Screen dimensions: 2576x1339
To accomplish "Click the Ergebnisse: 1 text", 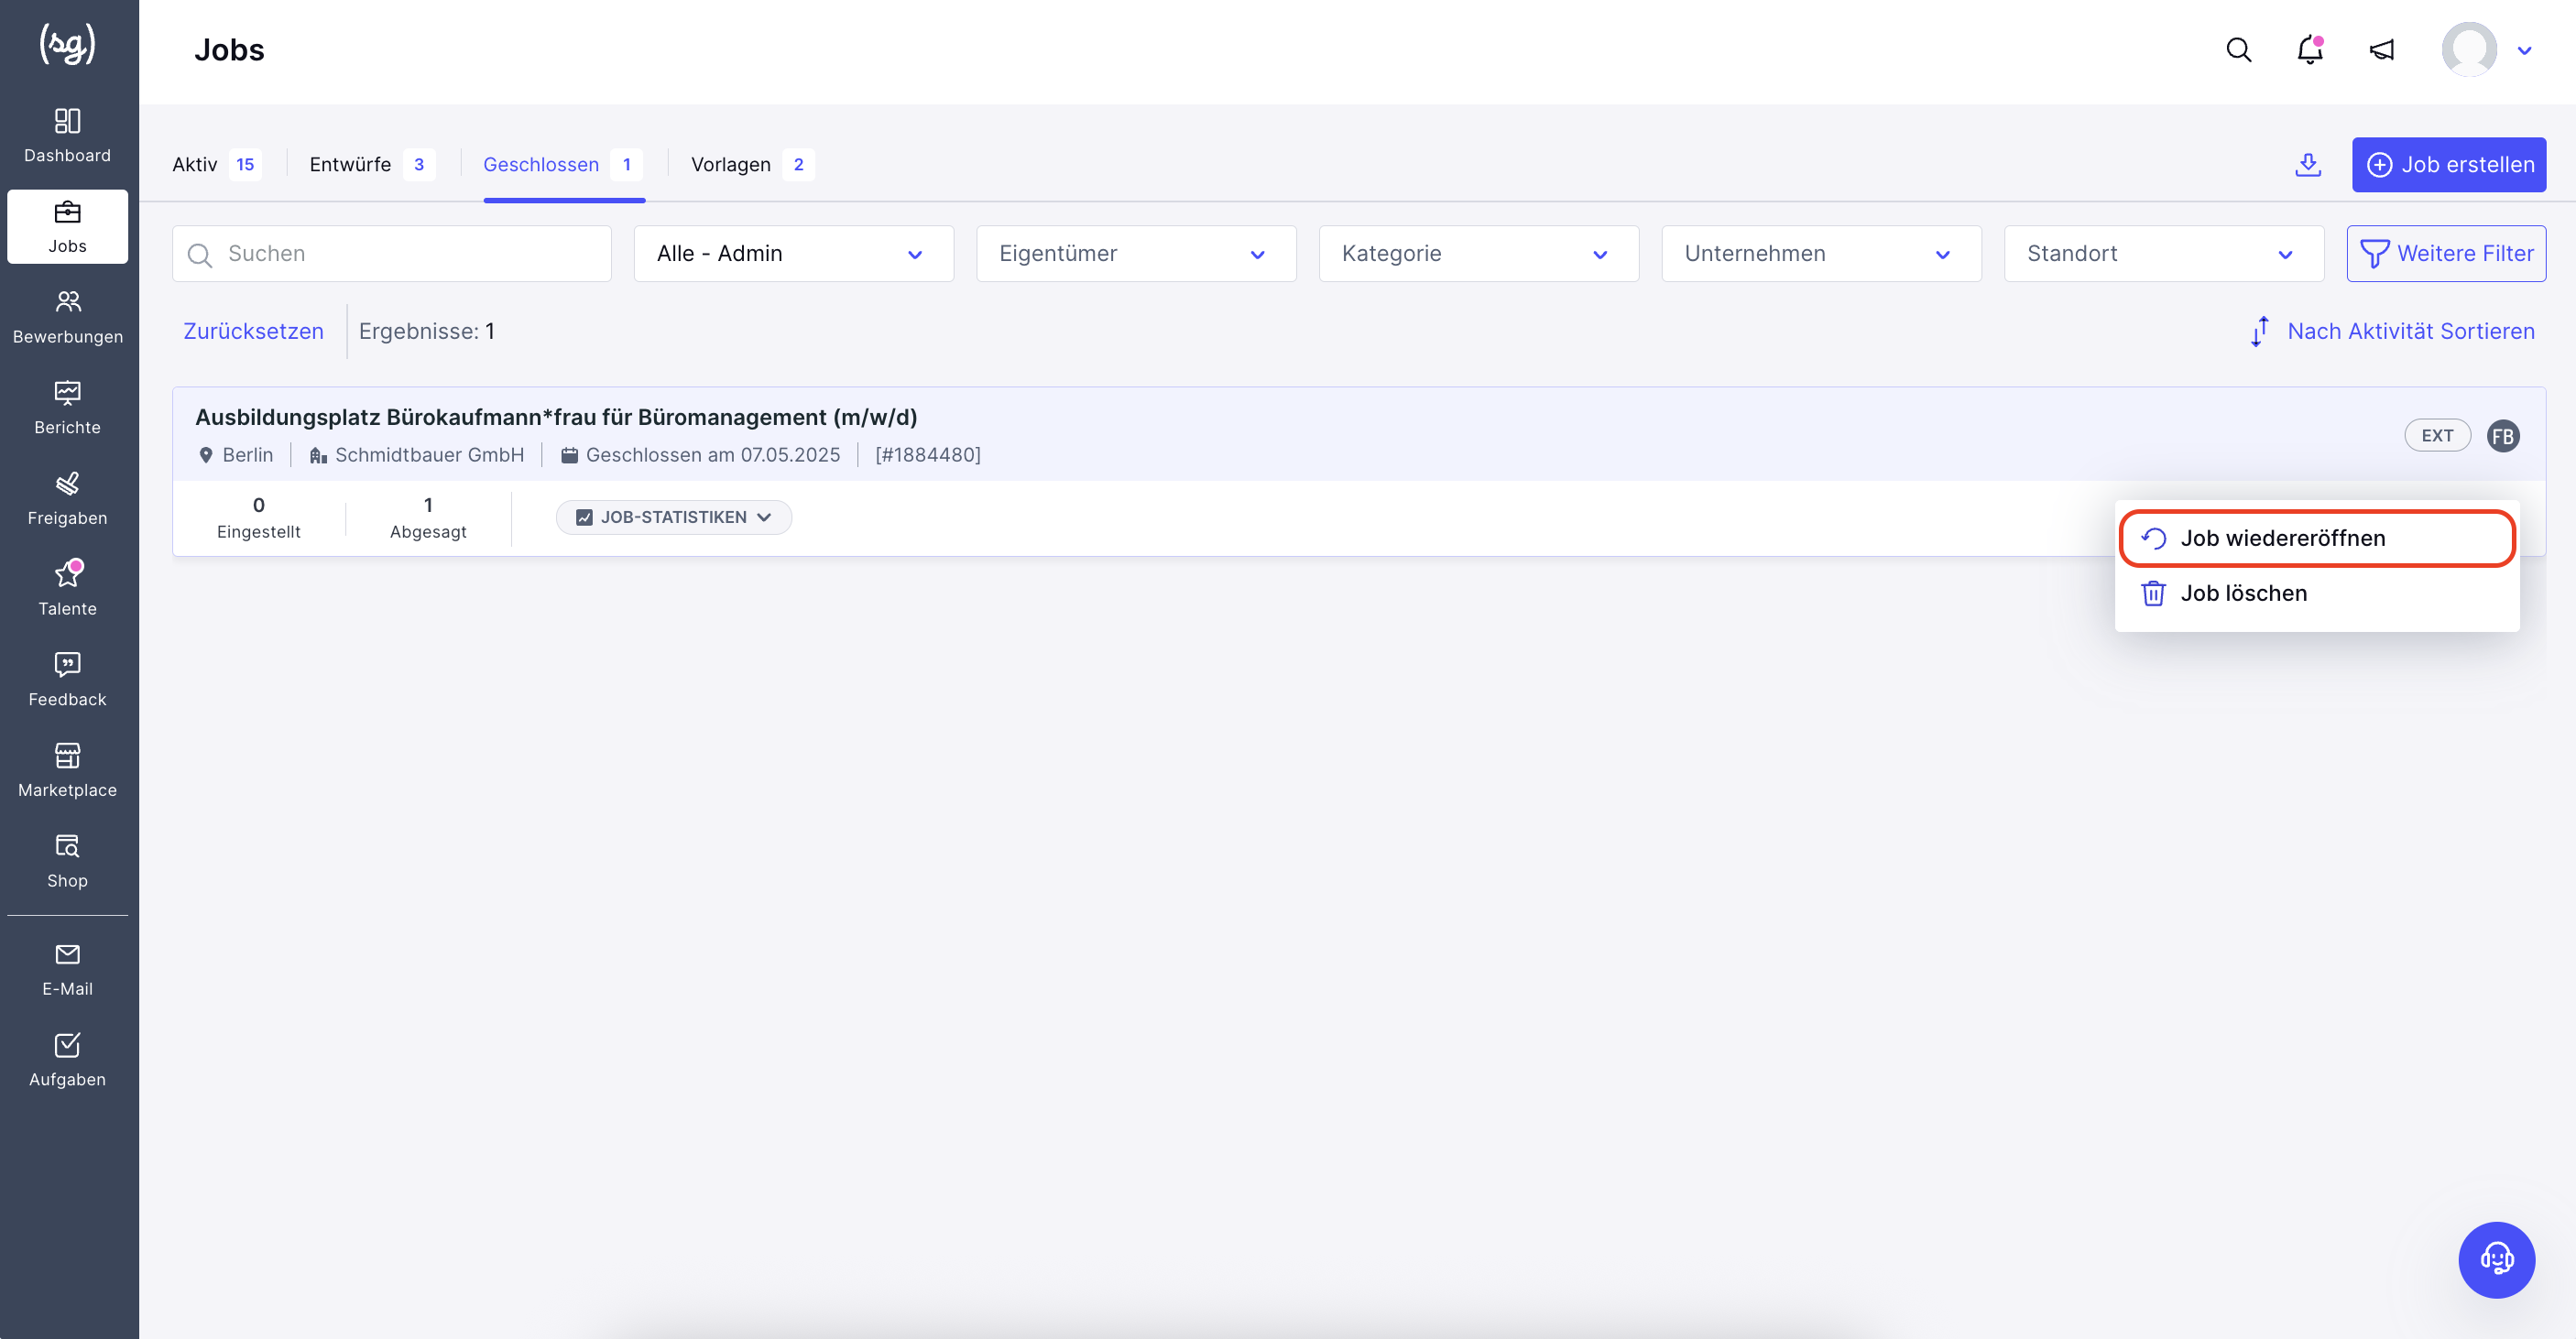I will 427,331.
